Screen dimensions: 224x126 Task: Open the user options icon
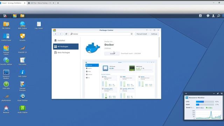[x=213, y=16]
